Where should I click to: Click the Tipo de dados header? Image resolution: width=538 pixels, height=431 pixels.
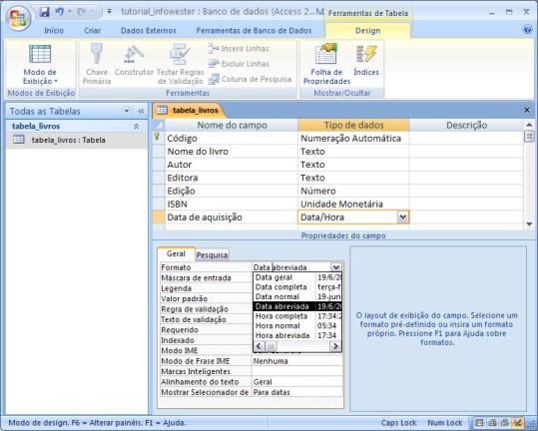click(x=353, y=125)
